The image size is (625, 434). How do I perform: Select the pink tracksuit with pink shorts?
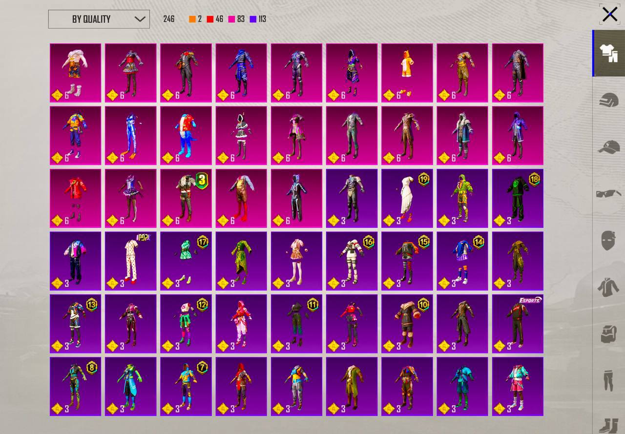pos(518,387)
